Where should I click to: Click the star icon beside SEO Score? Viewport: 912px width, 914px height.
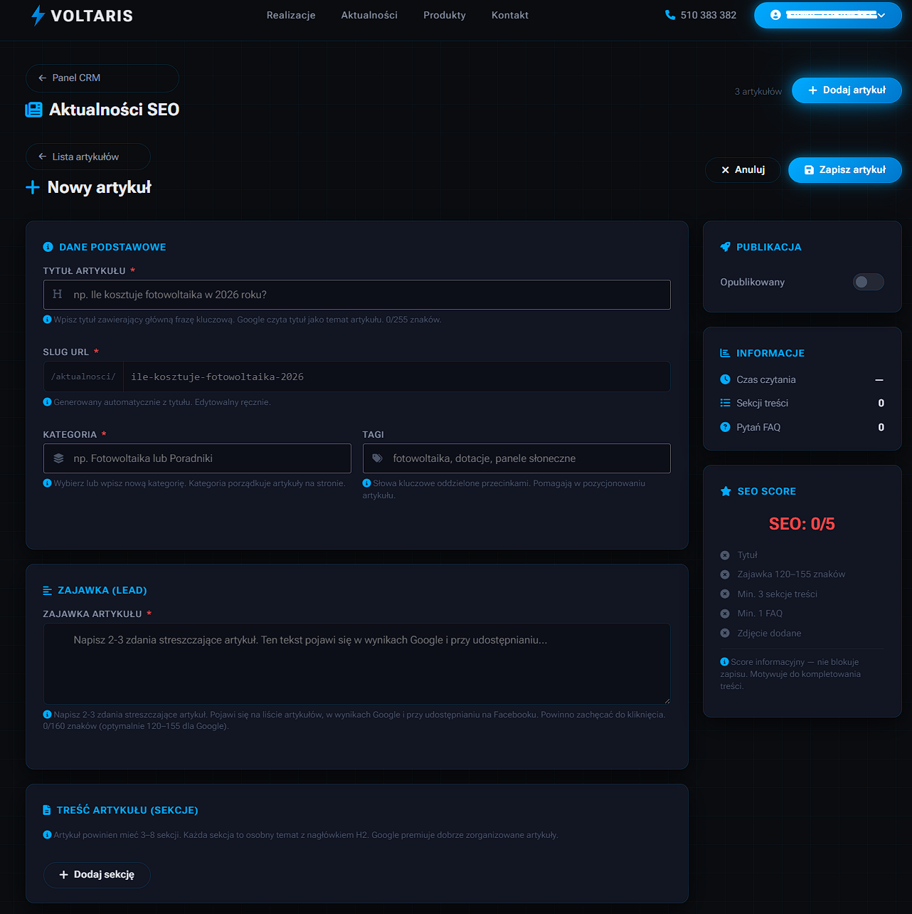coord(726,491)
